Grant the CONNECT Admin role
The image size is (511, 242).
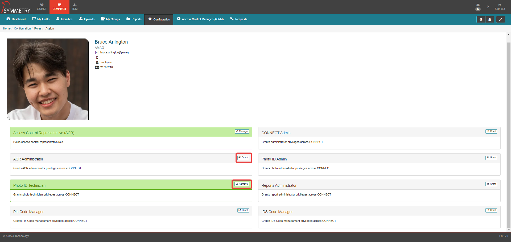[491, 131]
